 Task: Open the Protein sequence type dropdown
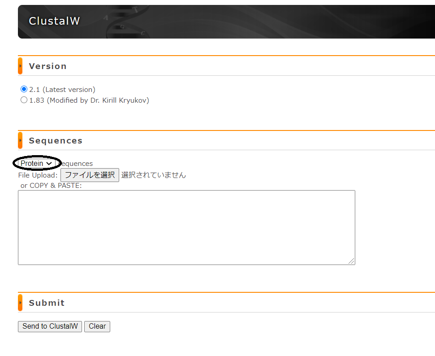point(36,163)
